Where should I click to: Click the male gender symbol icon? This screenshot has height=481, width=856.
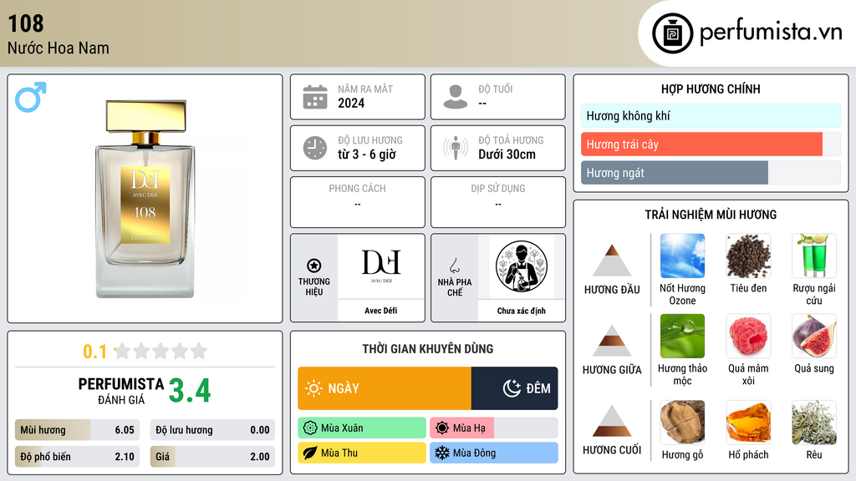click(31, 97)
